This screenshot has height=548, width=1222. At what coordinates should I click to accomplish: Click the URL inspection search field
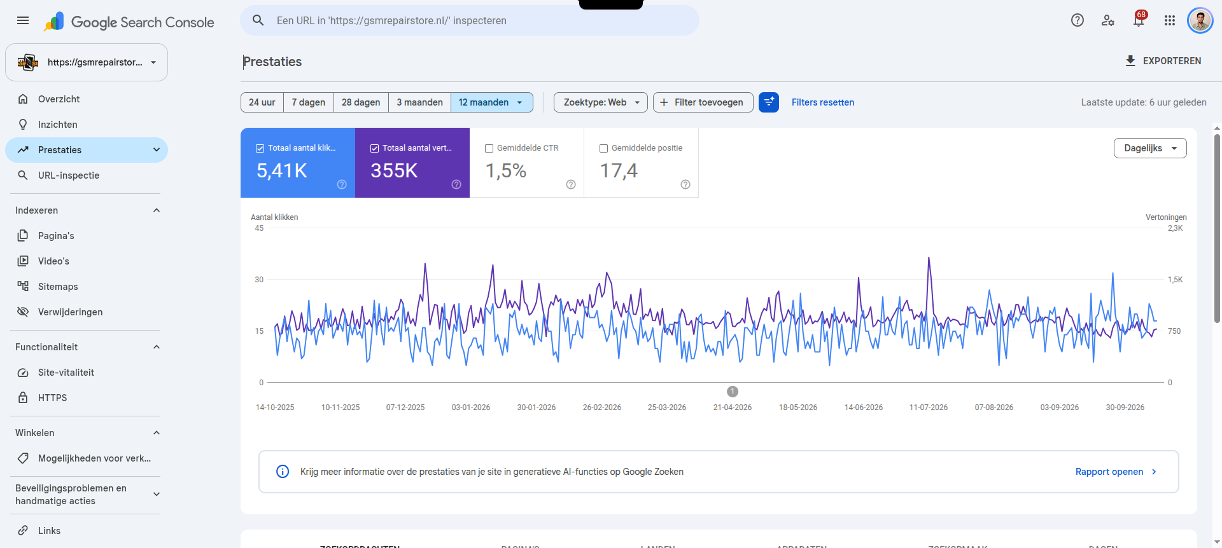coord(470,20)
